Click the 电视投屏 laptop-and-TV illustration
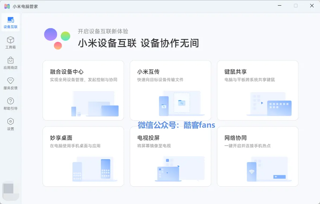 coord(180,169)
